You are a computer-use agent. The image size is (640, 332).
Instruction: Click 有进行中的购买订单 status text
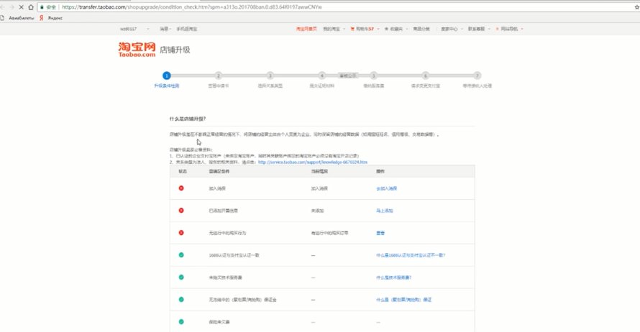(330, 233)
